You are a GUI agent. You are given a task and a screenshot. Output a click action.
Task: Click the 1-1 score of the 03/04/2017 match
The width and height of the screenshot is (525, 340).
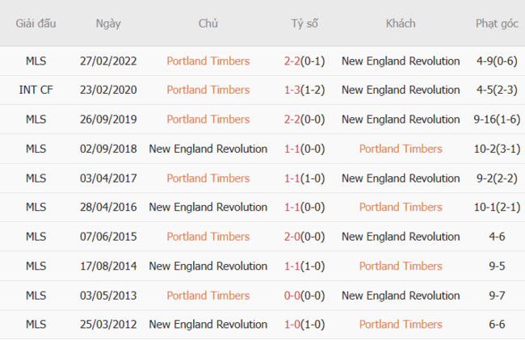click(292, 178)
